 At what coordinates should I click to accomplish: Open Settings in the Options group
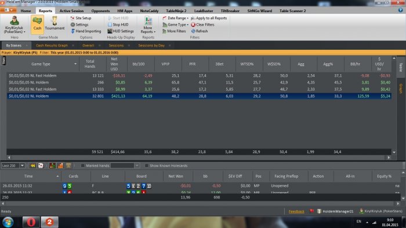click(x=79, y=24)
